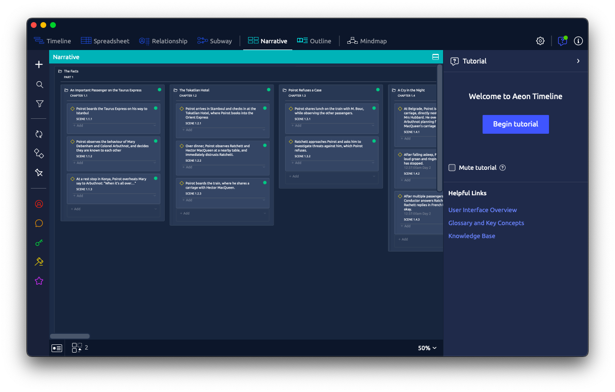615x392 pixels.
Task: Open the red person characters icon
Action: click(x=39, y=204)
